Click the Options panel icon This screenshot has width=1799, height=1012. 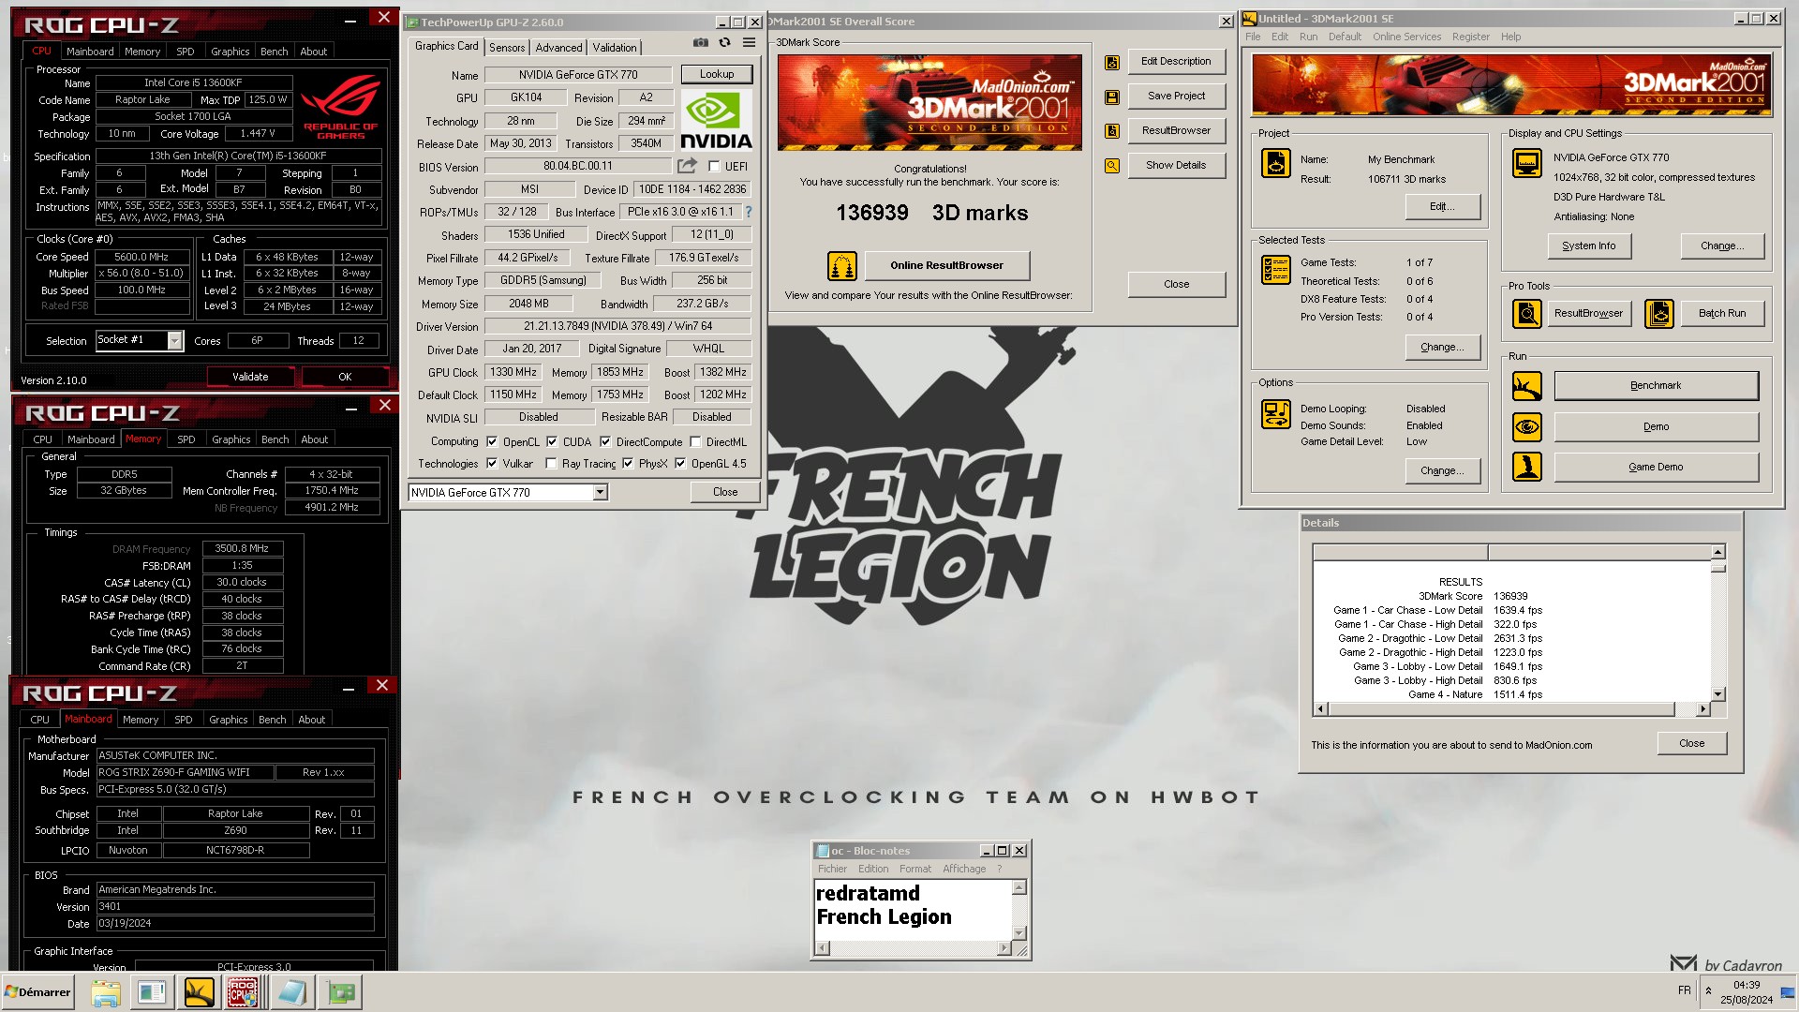click(1276, 413)
